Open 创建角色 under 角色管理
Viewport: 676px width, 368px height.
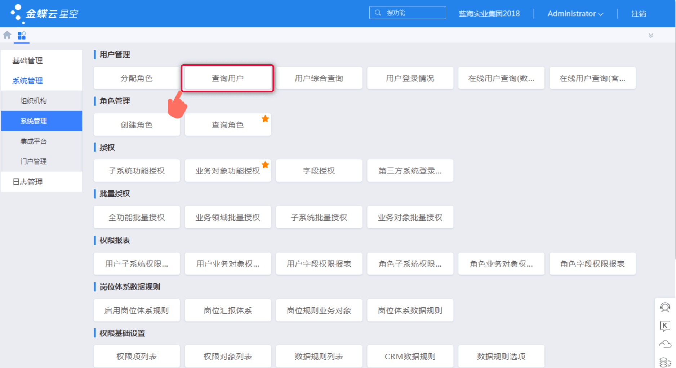tap(137, 124)
